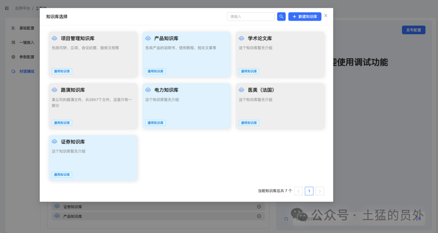
Task: Click the 学术论文库 card icon
Action: click(x=241, y=38)
